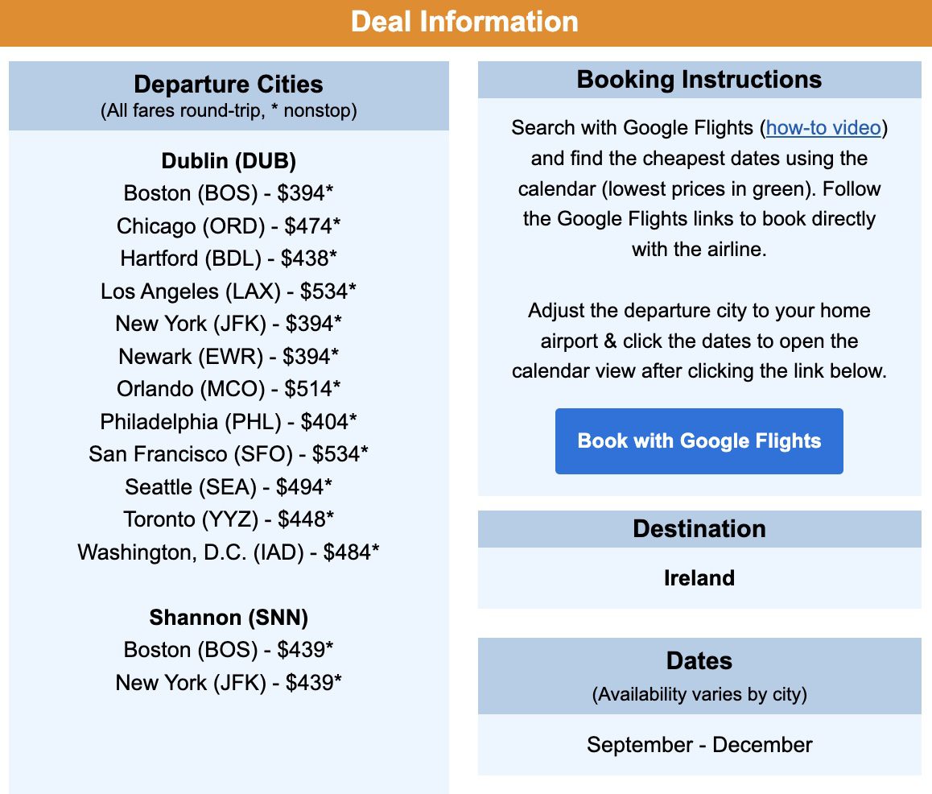932x794 pixels.
Task: Click the Chicago (ORD) $474 fare
Action: tap(229, 226)
